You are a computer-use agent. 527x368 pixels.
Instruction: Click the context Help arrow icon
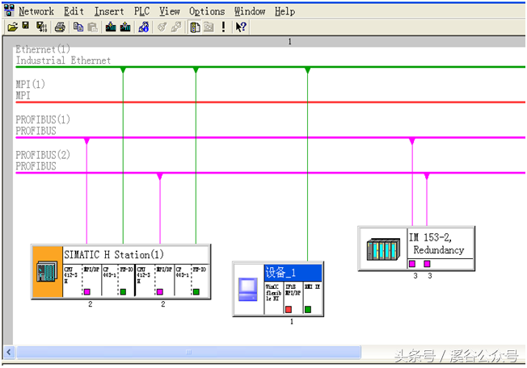(x=241, y=27)
